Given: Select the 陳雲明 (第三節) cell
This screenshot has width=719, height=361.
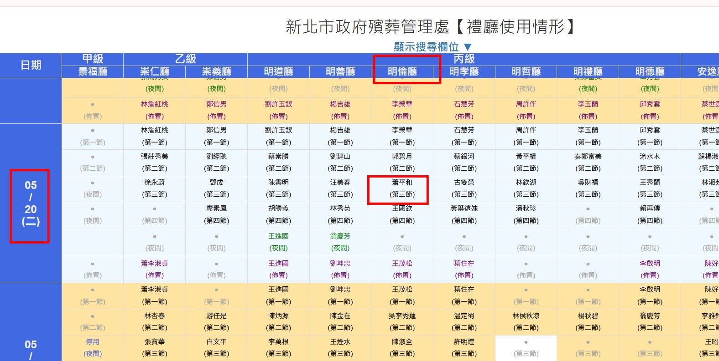Looking at the screenshot, I should click(278, 188).
